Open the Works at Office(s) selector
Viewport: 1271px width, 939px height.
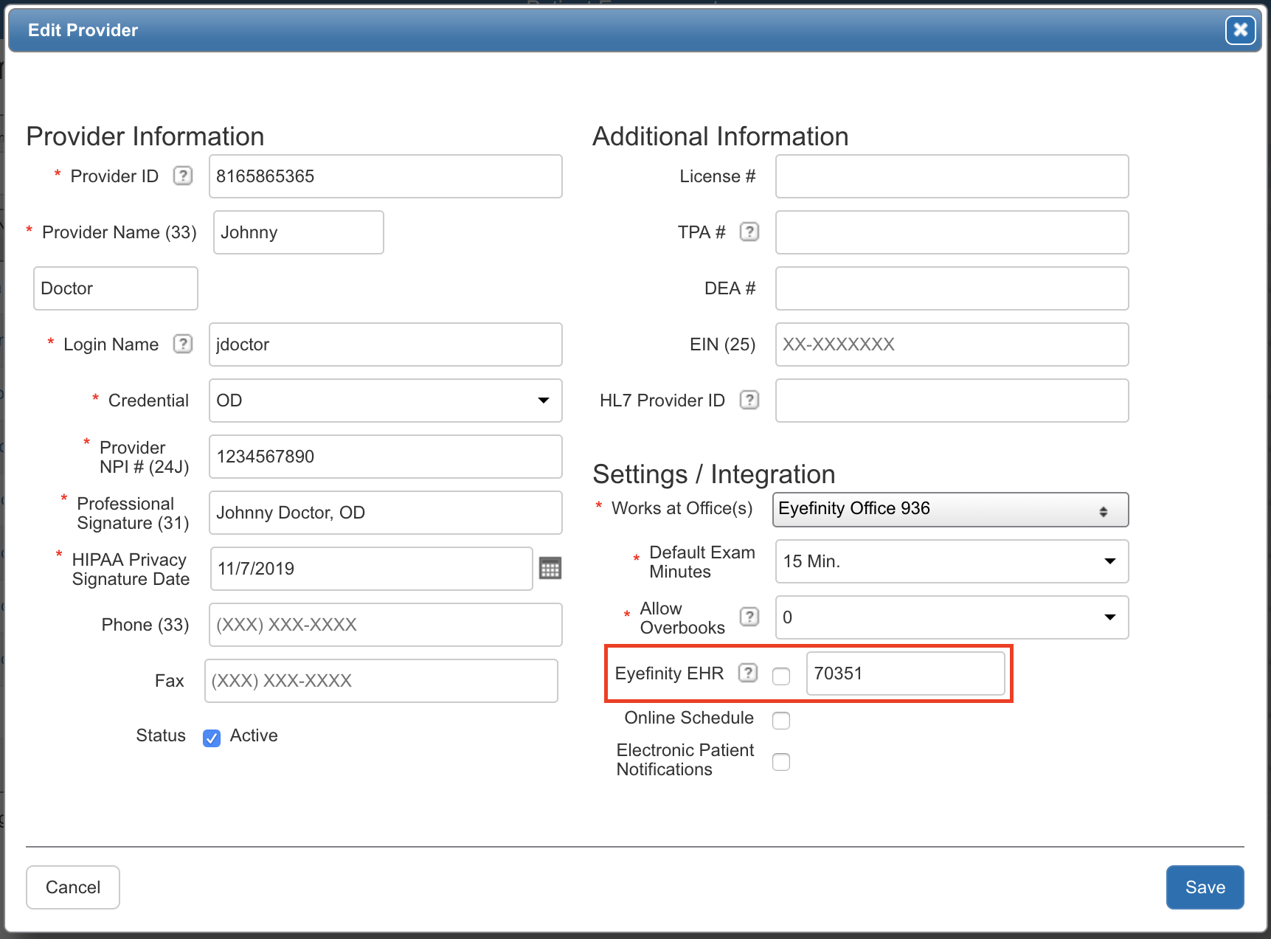950,510
